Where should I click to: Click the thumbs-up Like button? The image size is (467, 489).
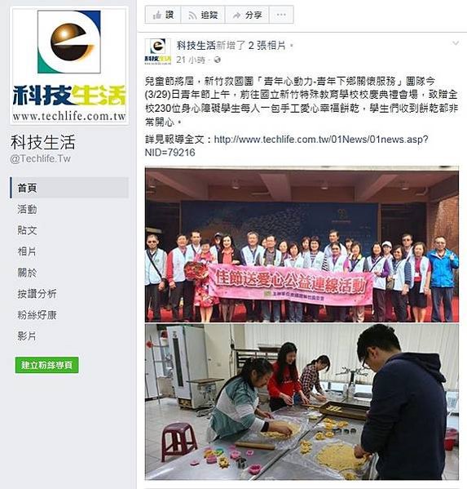point(163,15)
